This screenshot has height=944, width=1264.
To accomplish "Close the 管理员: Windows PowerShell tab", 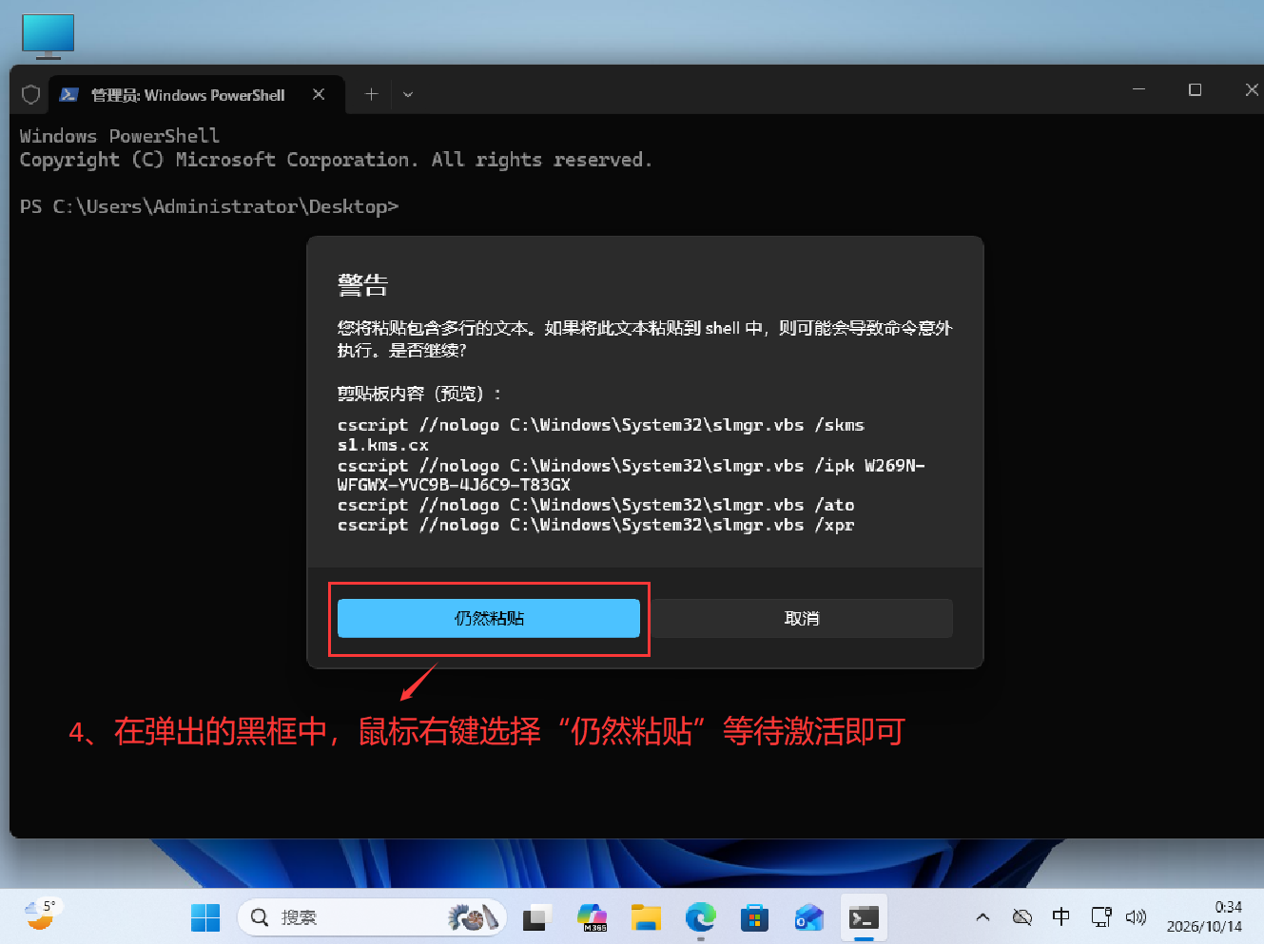I will (x=319, y=94).
